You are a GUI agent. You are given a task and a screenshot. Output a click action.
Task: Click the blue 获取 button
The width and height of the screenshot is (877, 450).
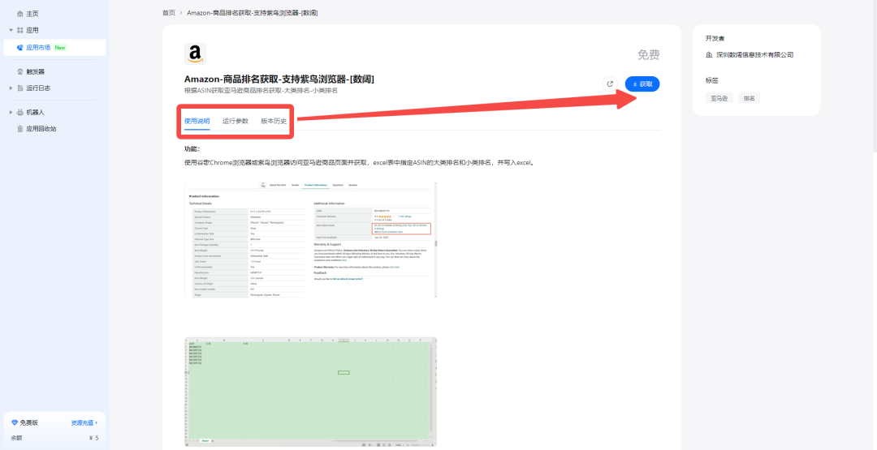click(642, 84)
